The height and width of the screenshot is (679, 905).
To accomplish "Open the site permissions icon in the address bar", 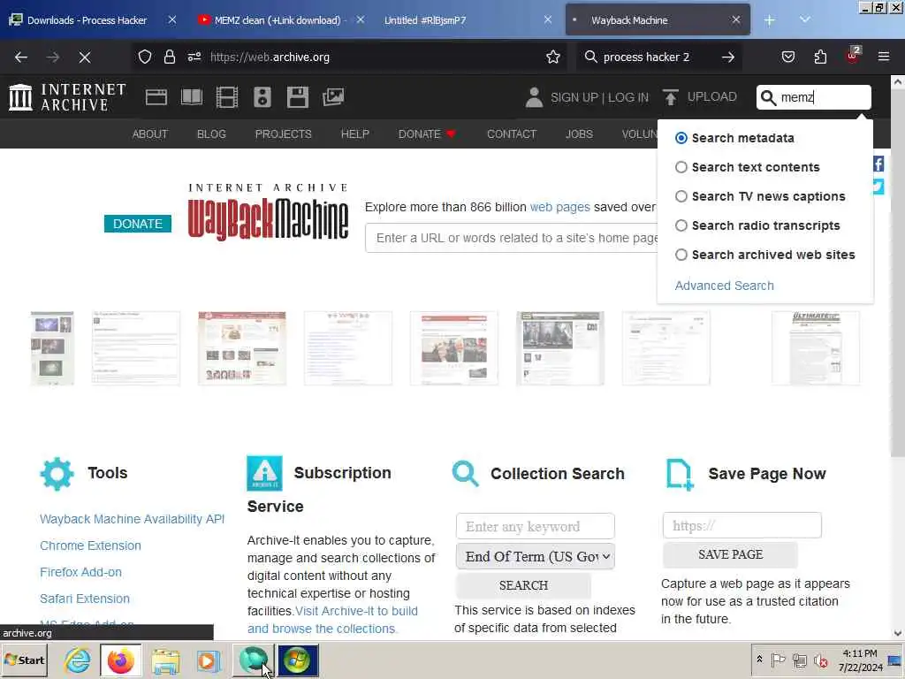I will (x=194, y=57).
